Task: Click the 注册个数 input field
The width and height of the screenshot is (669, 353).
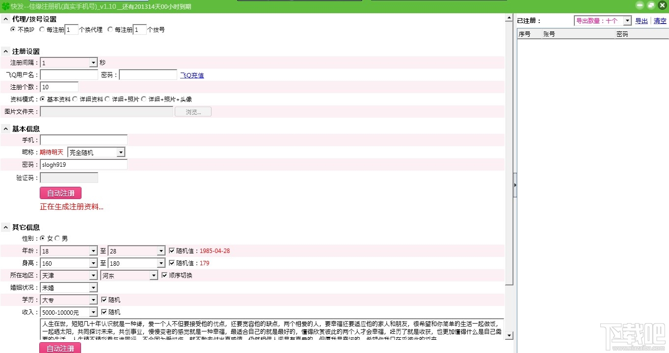Action: (x=59, y=87)
